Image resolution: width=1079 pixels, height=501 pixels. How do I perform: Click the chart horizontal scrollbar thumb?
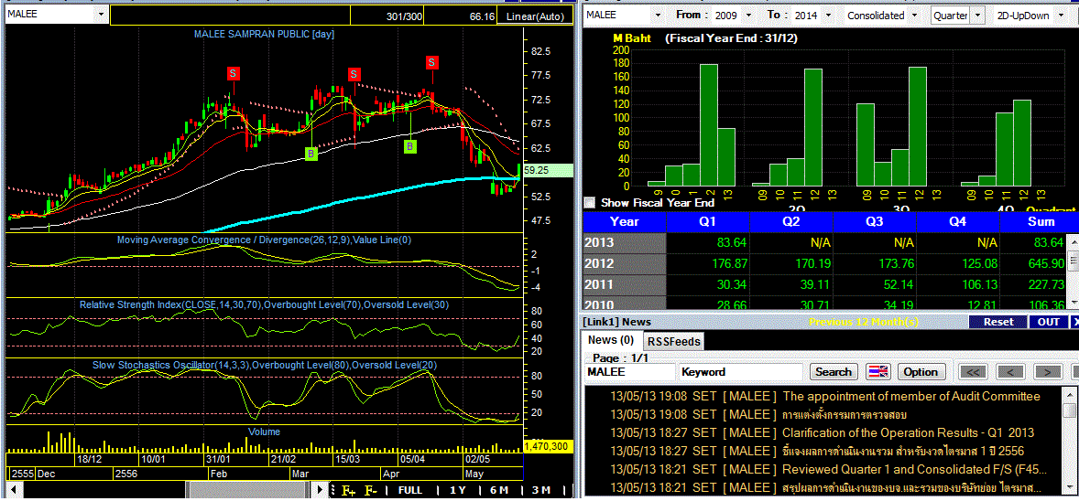point(246,490)
